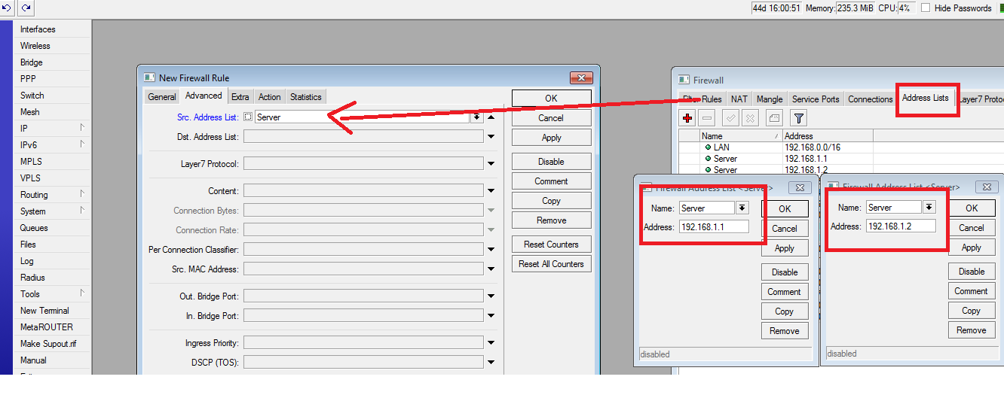
Task: Open the IP submenu in sidebar
Action: (x=52, y=129)
